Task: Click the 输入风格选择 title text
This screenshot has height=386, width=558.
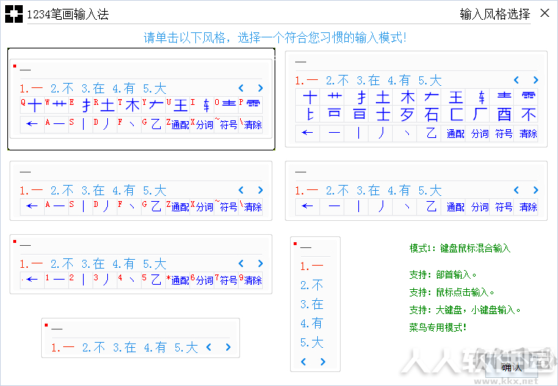Action: (495, 14)
